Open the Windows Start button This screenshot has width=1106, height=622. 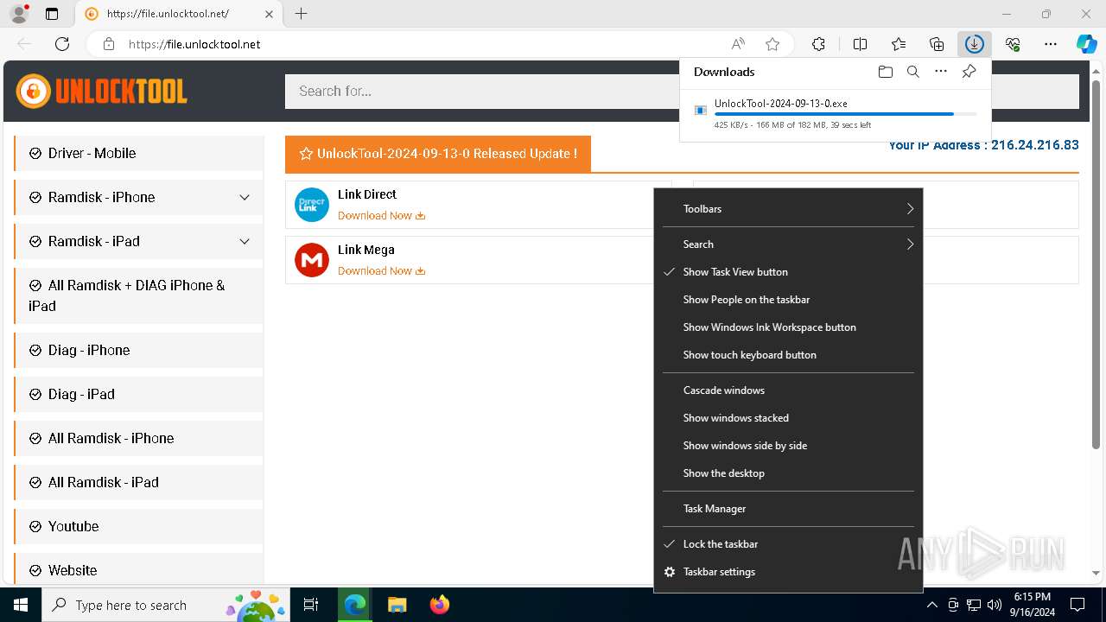click(21, 605)
